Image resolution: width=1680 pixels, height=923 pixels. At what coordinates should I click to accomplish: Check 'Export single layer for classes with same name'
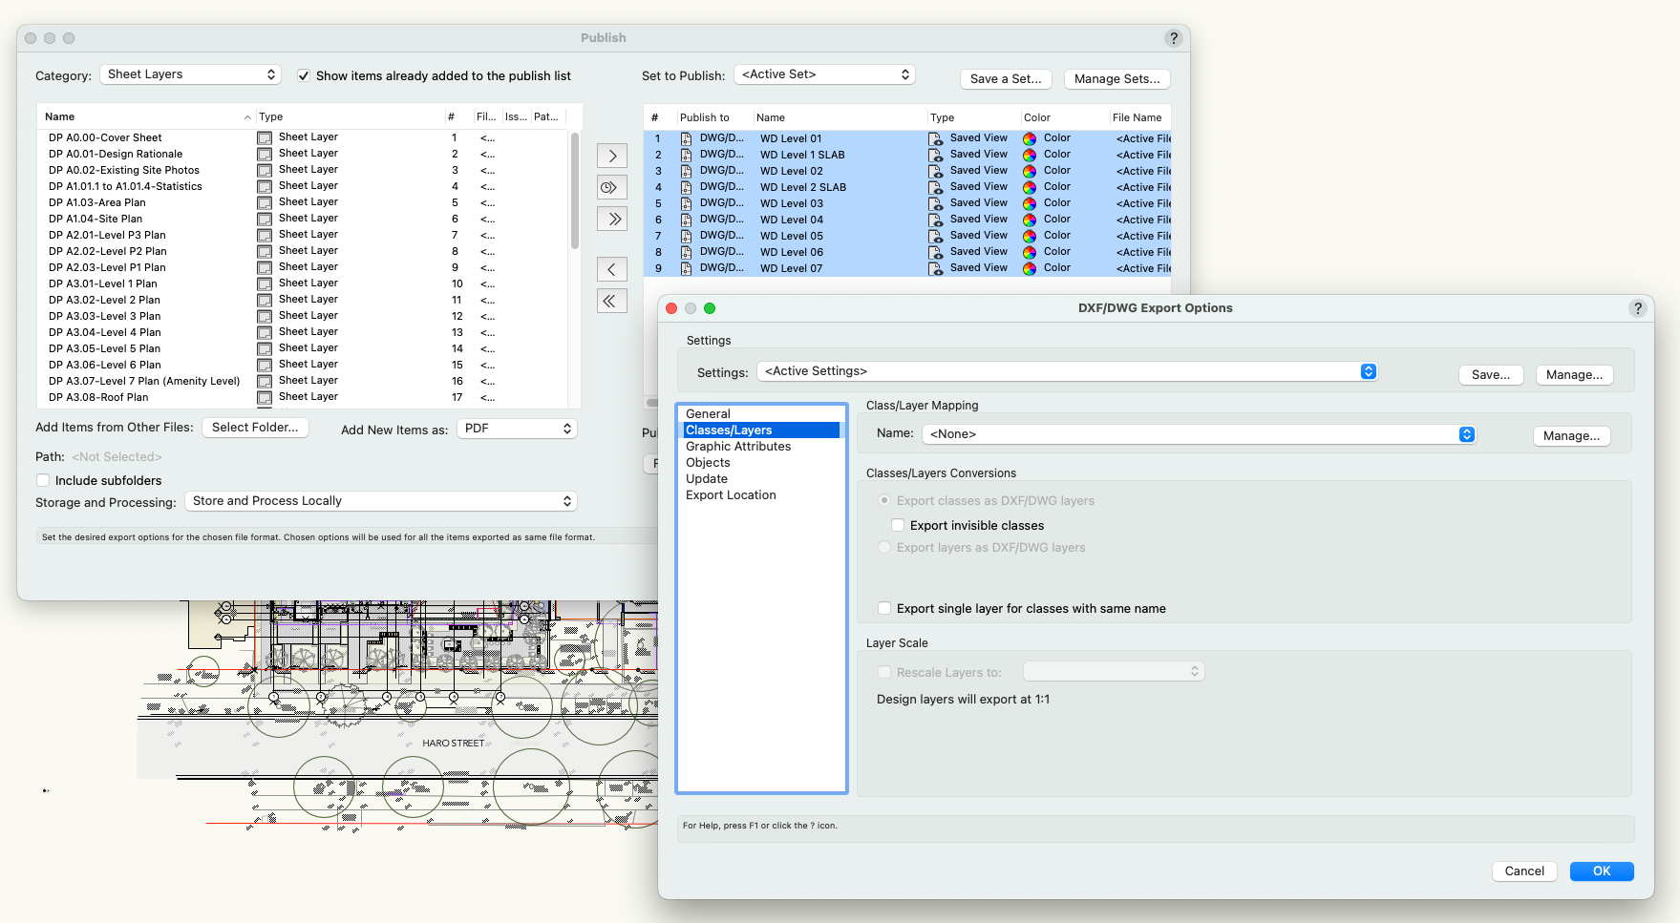pyautogui.click(x=883, y=608)
